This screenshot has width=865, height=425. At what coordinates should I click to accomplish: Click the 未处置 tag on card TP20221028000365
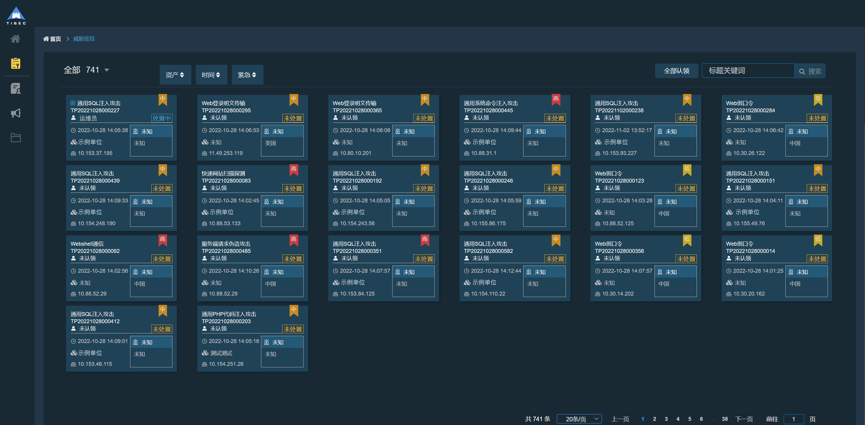tap(424, 118)
